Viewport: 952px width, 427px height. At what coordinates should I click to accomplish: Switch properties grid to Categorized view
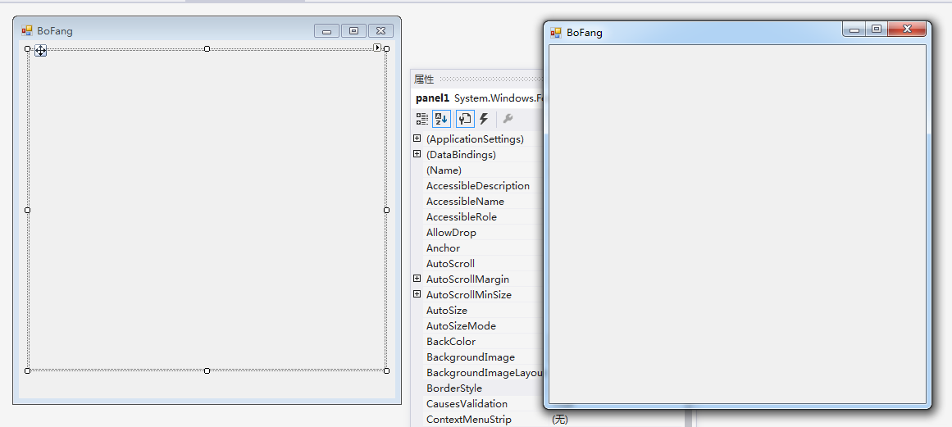(x=422, y=119)
